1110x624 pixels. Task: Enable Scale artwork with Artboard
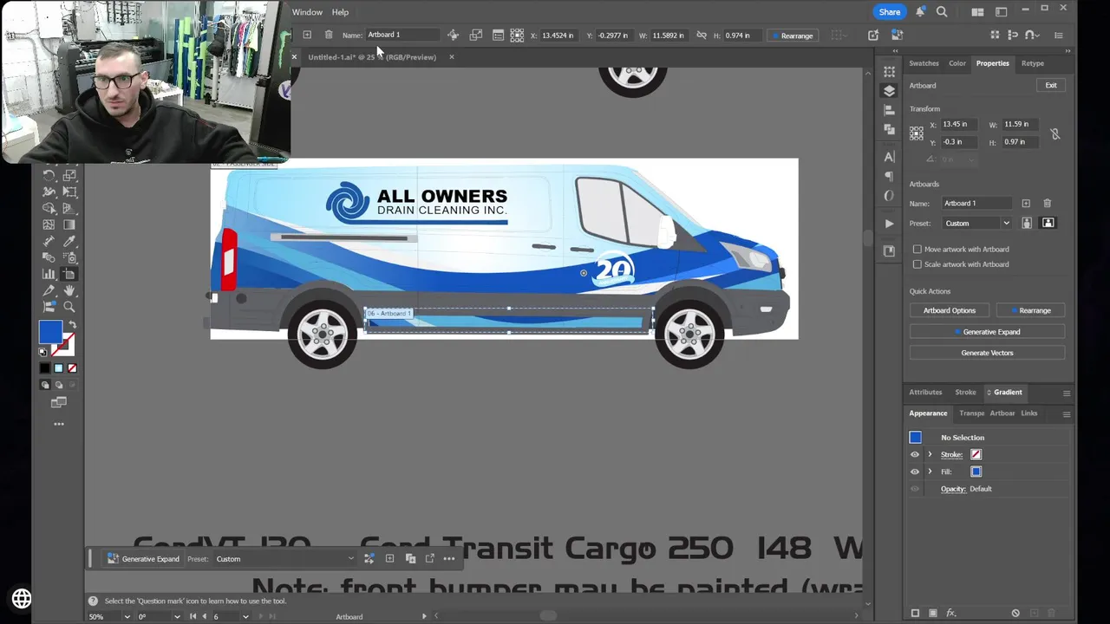pos(917,264)
